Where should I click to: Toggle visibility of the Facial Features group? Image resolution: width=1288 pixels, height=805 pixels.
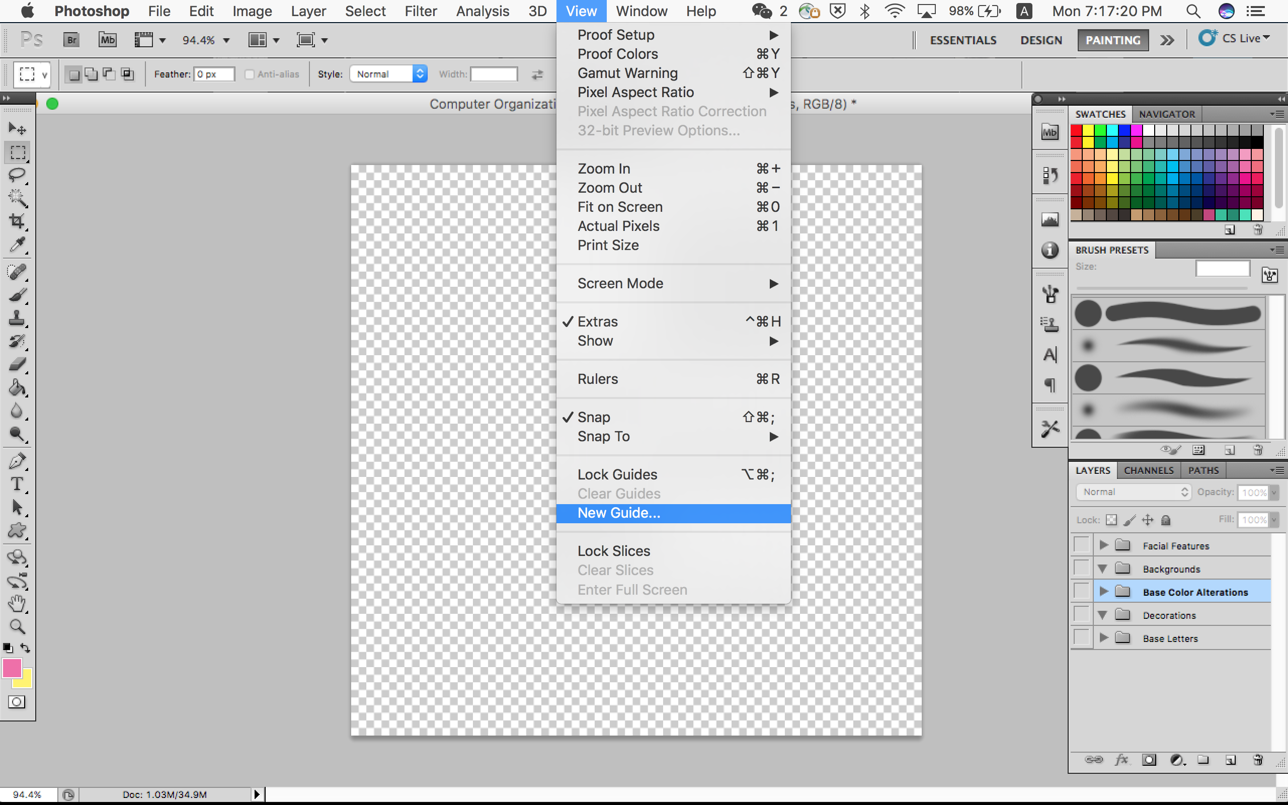tap(1082, 545)
